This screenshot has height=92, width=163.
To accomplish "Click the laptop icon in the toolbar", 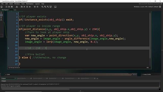I will (56, 7).
